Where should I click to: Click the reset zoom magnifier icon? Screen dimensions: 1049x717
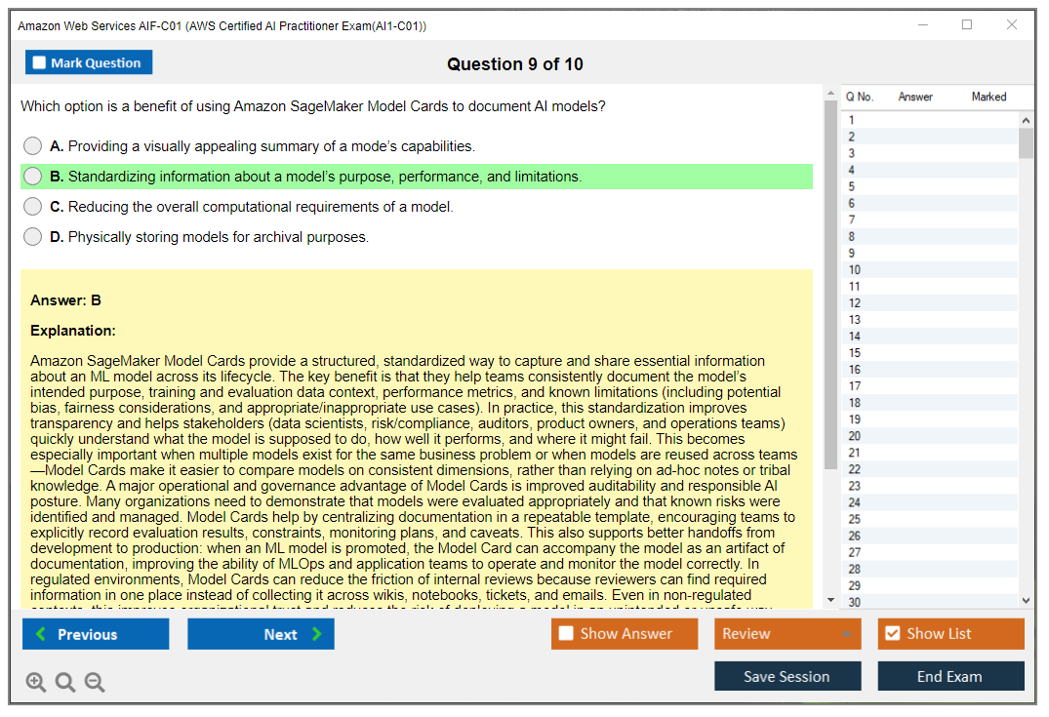(65, 682)
